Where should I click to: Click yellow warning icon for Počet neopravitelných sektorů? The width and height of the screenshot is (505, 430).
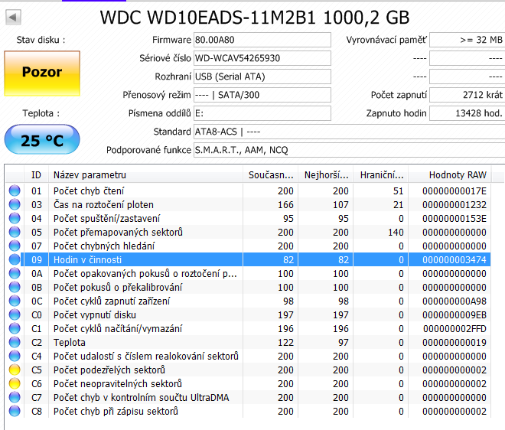pos(15,383)
